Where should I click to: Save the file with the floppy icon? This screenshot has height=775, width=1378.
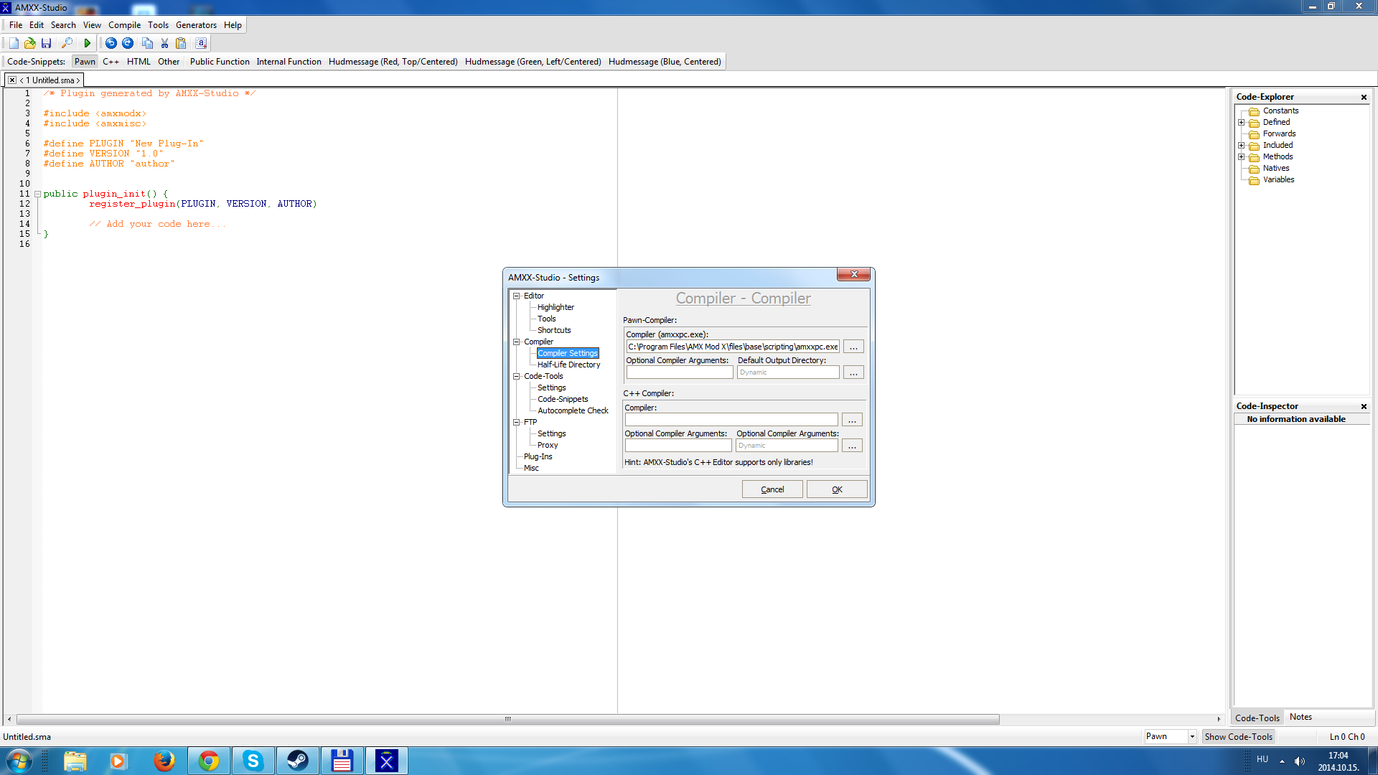[47, 43]
